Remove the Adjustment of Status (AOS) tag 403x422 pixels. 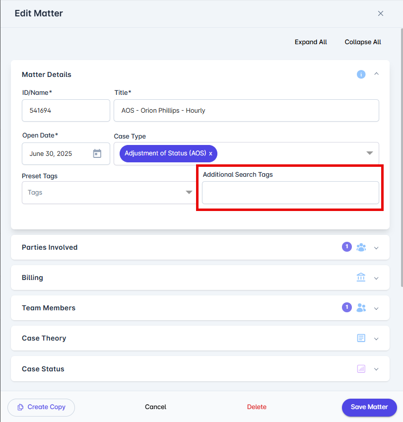[x=210, y=153]
